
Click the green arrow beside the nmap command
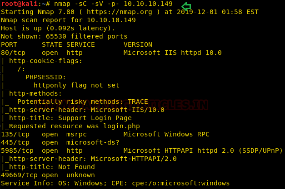pyautogui.click(x=186, y=6)
